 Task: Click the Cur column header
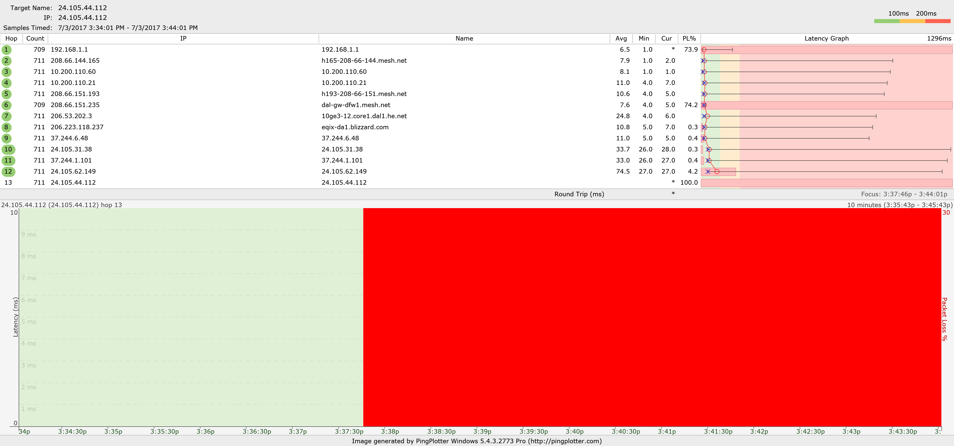click(x=666, y=39)
